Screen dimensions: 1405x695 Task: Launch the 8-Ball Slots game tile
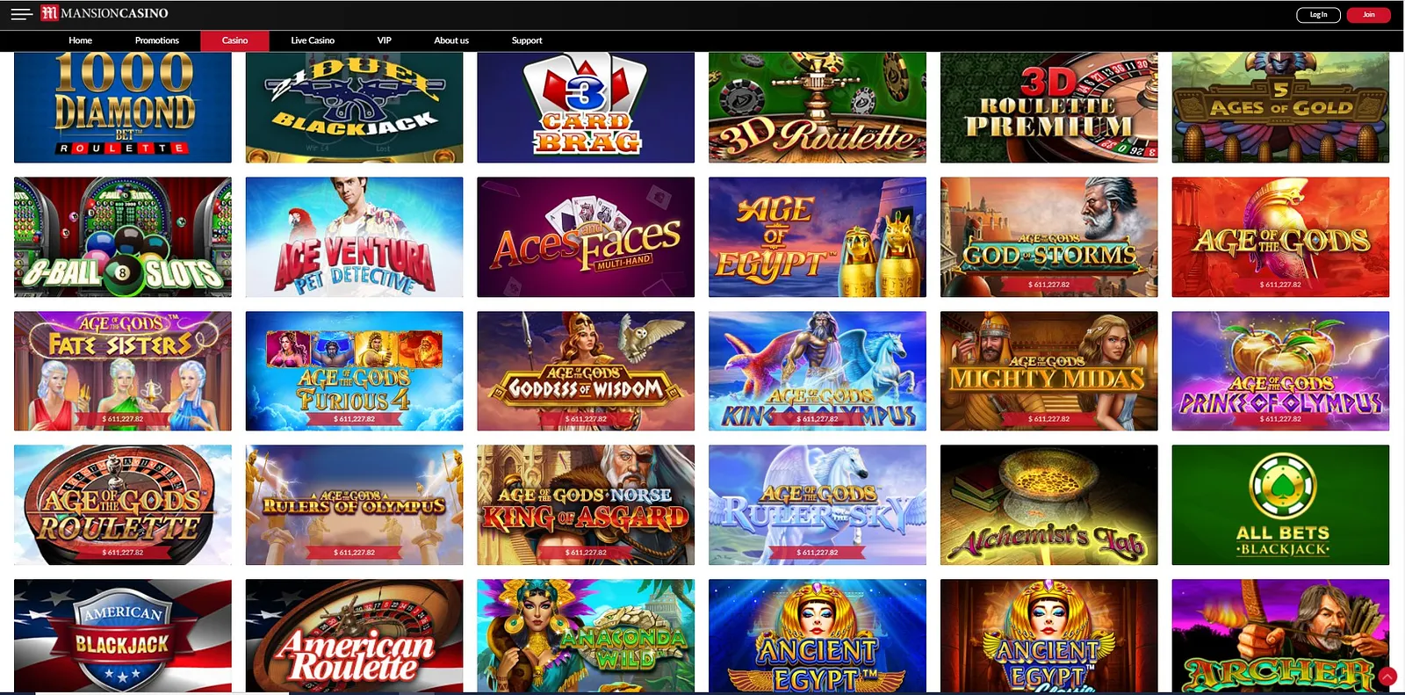pos(123,237)
